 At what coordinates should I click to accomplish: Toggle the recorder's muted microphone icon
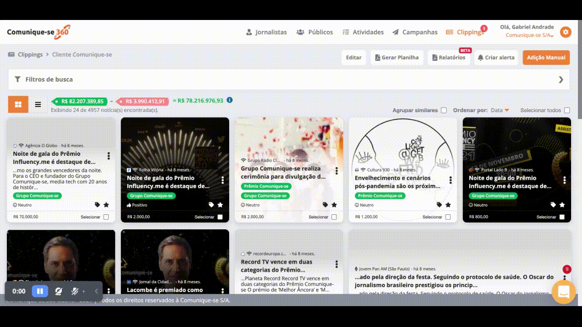click(x=75, y=291)
